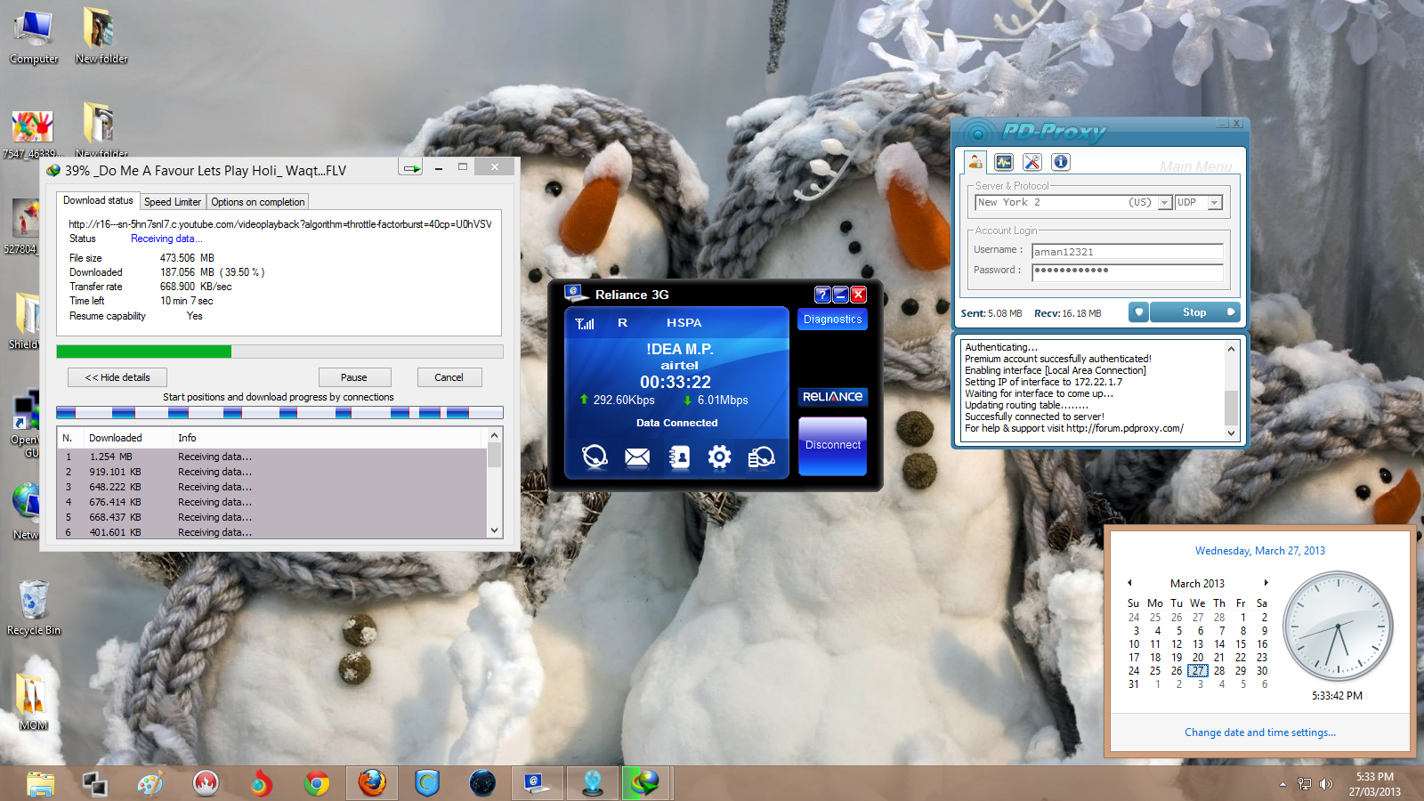This screenshot has width=1424, height=801.
Task: Click the taskbar clock showing 5:33 PM
Action: click(1374, 784)
